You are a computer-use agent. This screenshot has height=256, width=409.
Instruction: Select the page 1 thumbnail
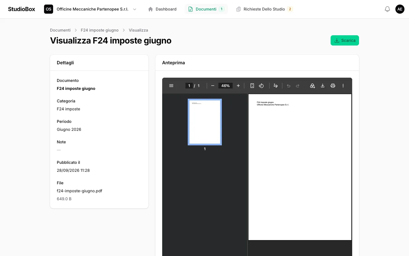(x=205, y=122)
